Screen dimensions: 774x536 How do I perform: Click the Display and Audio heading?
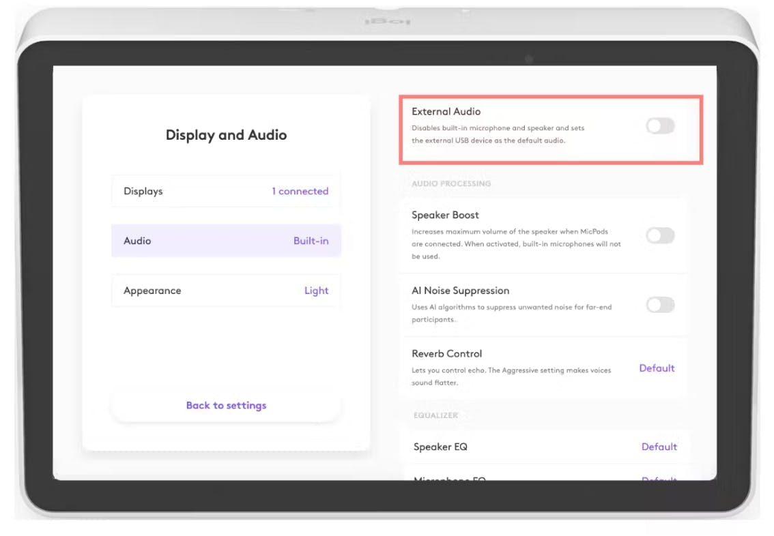click(x=226, y=135)
